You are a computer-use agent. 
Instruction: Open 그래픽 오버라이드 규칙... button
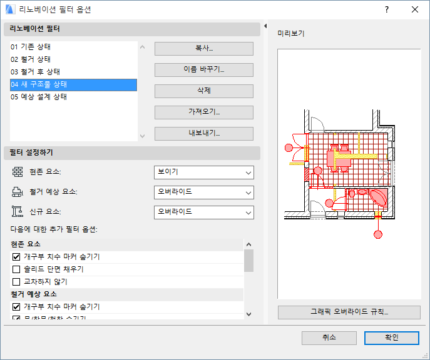click(x=349, y=312)
